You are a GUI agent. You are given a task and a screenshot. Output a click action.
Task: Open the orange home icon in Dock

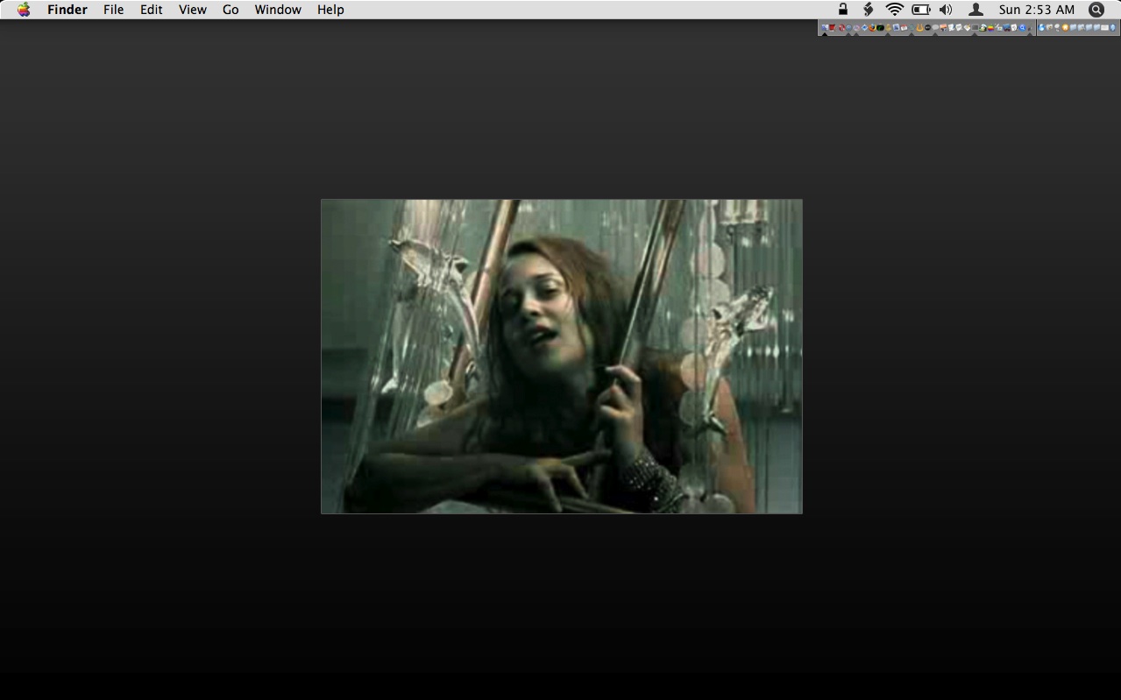click(x=1065, y=28)
